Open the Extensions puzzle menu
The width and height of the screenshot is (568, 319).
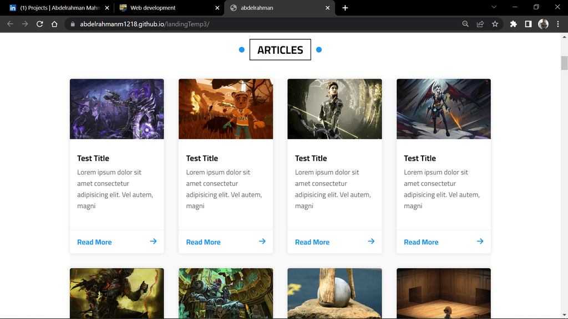[513, 24]
